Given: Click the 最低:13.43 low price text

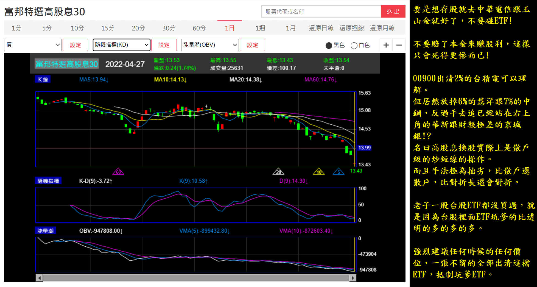Looking at the screenshot, I should coord(280,60).
